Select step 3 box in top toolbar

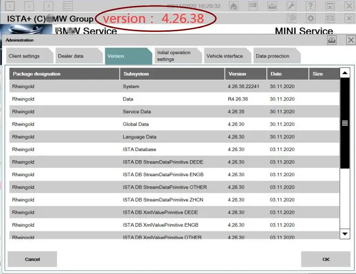[x=48, y=6]
